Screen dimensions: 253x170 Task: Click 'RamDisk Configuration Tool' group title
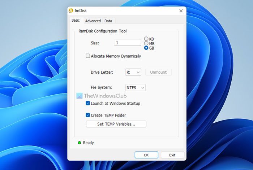pos(102,31)
